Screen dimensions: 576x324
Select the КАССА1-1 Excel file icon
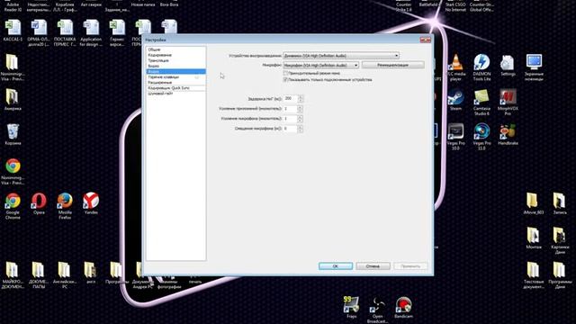tap(13, 28)
